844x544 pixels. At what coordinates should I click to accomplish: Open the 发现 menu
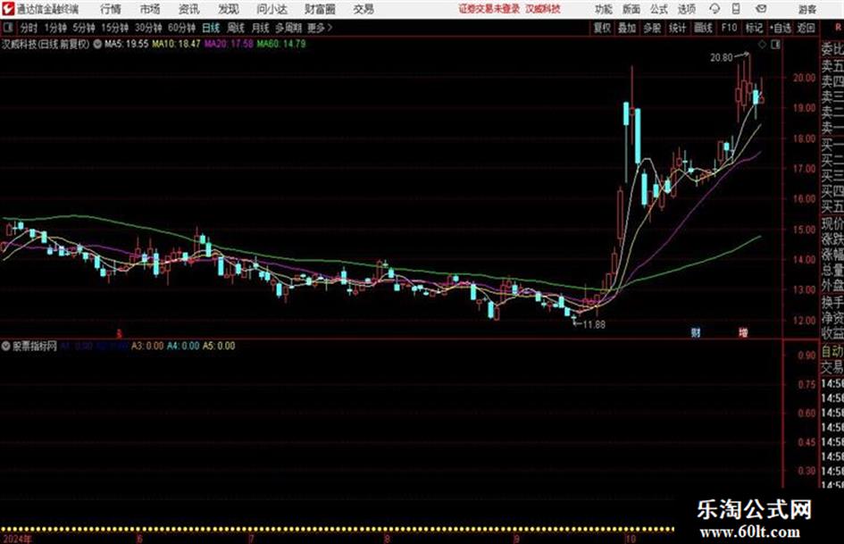229,9
